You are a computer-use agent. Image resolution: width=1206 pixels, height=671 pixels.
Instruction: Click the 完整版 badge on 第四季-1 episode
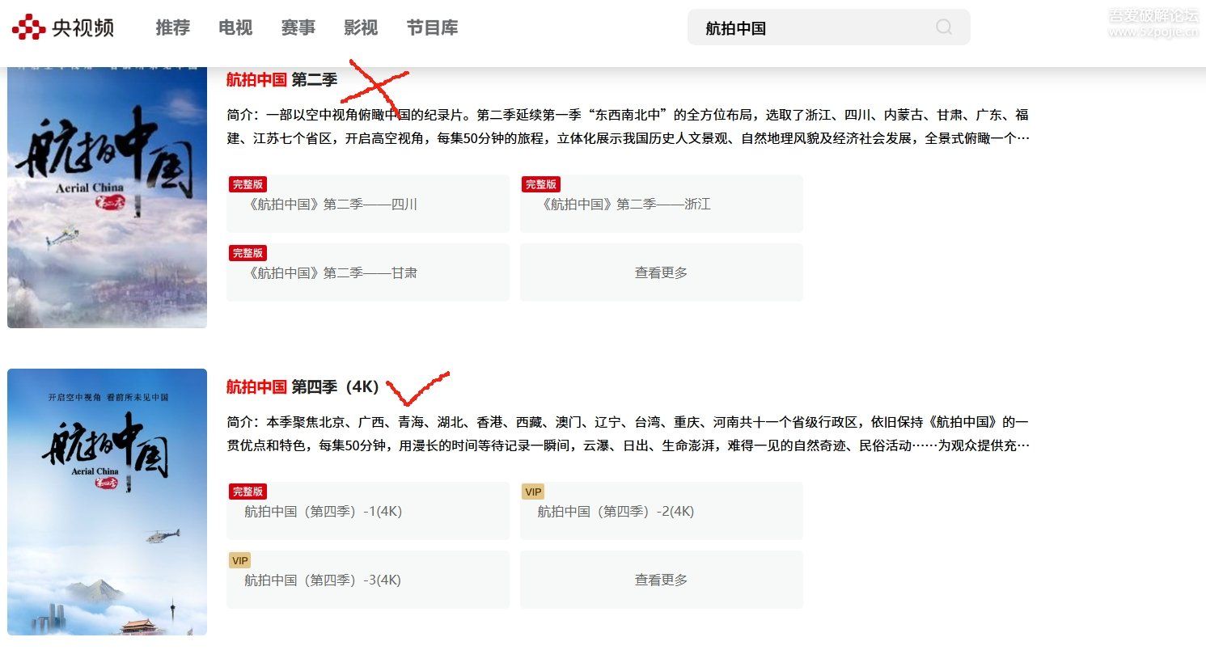[248, 492]
